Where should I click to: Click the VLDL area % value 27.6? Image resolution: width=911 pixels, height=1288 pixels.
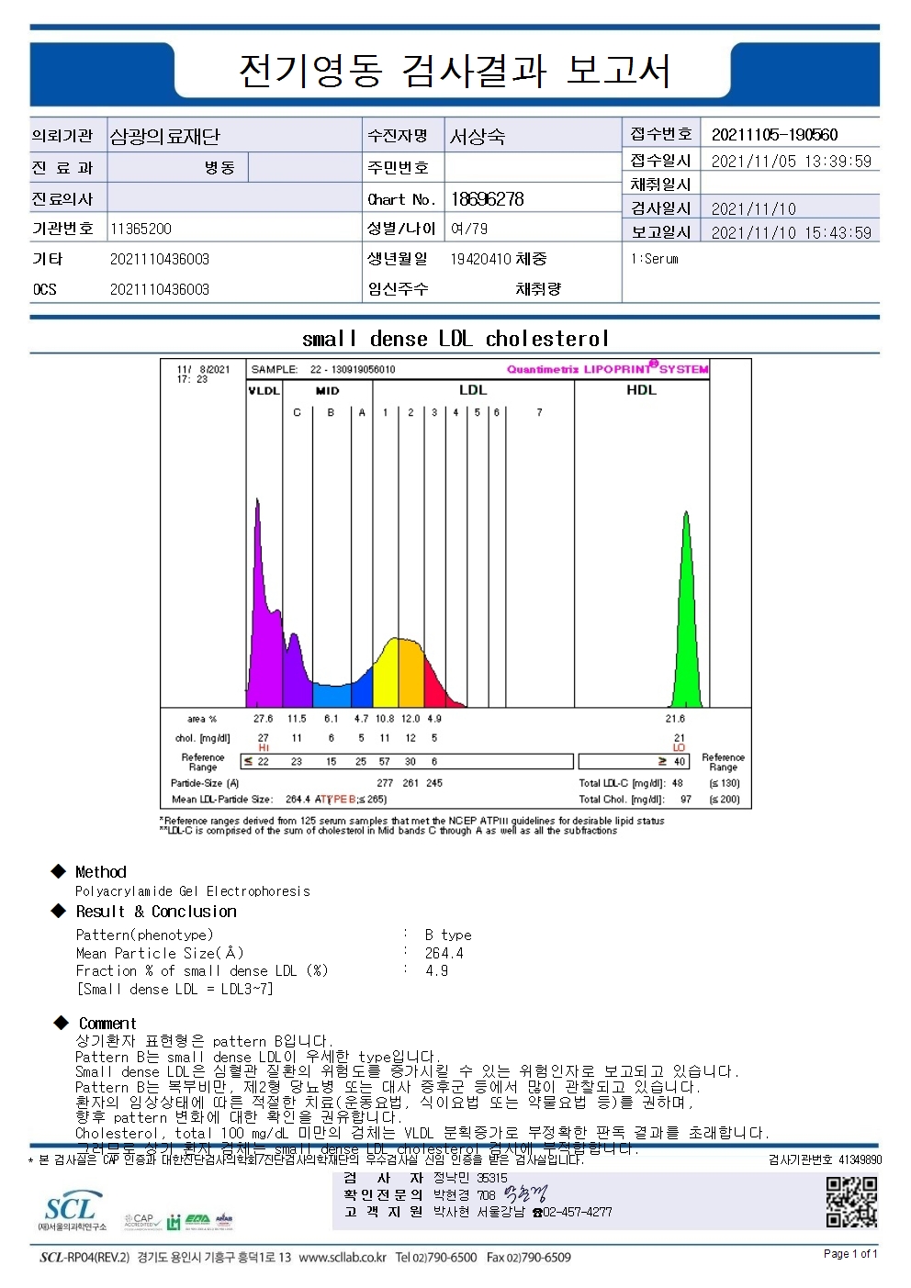point(263,719)
